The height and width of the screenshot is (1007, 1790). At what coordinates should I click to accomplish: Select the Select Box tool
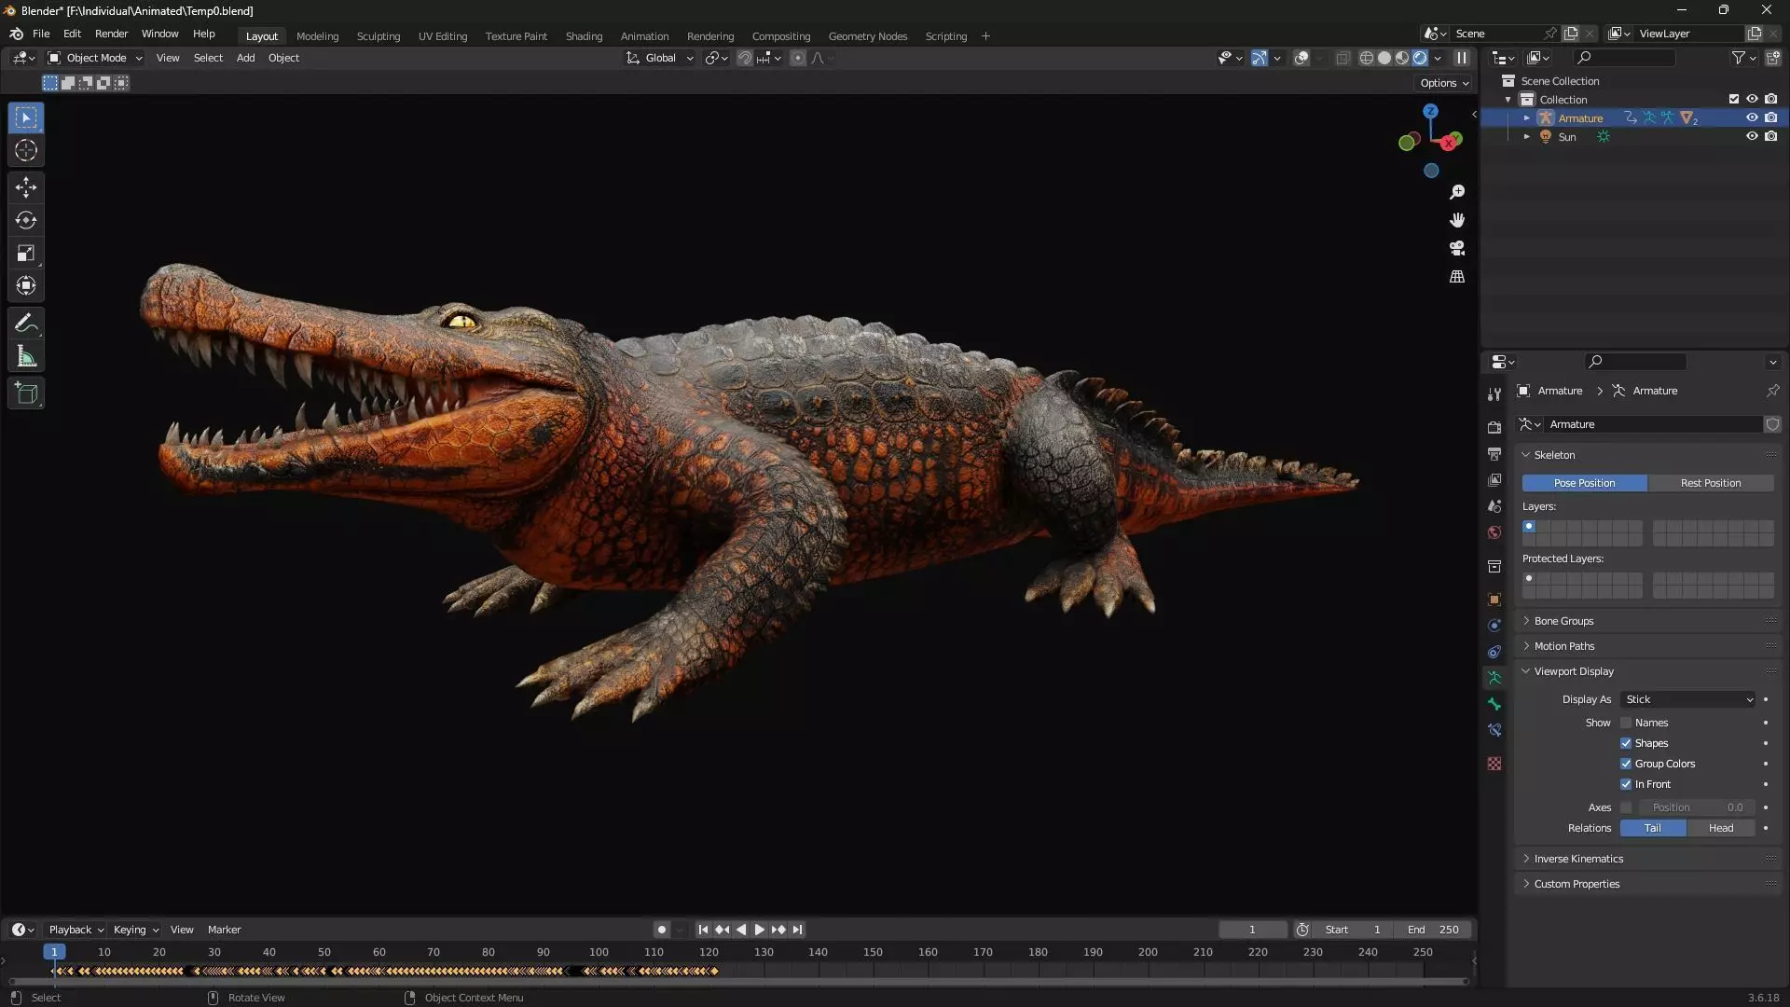pyautogui.click(x=26, y=117)
